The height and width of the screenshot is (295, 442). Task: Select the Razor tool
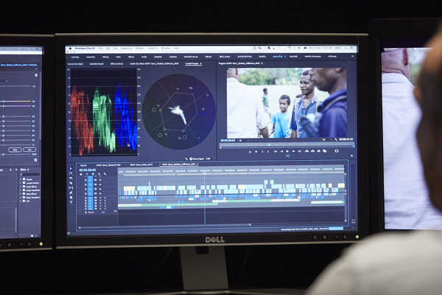[x=71, y=183]
